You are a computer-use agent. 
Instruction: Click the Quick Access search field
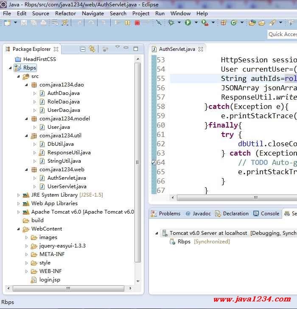pos(282,34)
